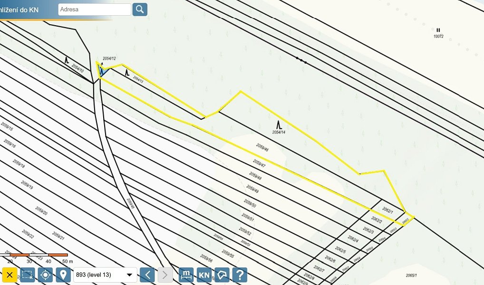Click parcel label 2062/1
The width and height of the screenshot is (484, 285).
pos(387,210)
